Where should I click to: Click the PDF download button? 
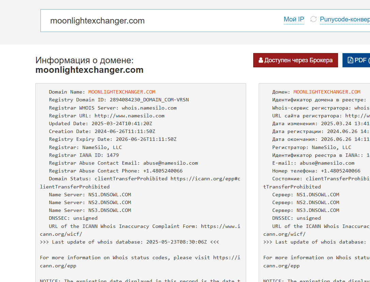click(x=356, y=60)
